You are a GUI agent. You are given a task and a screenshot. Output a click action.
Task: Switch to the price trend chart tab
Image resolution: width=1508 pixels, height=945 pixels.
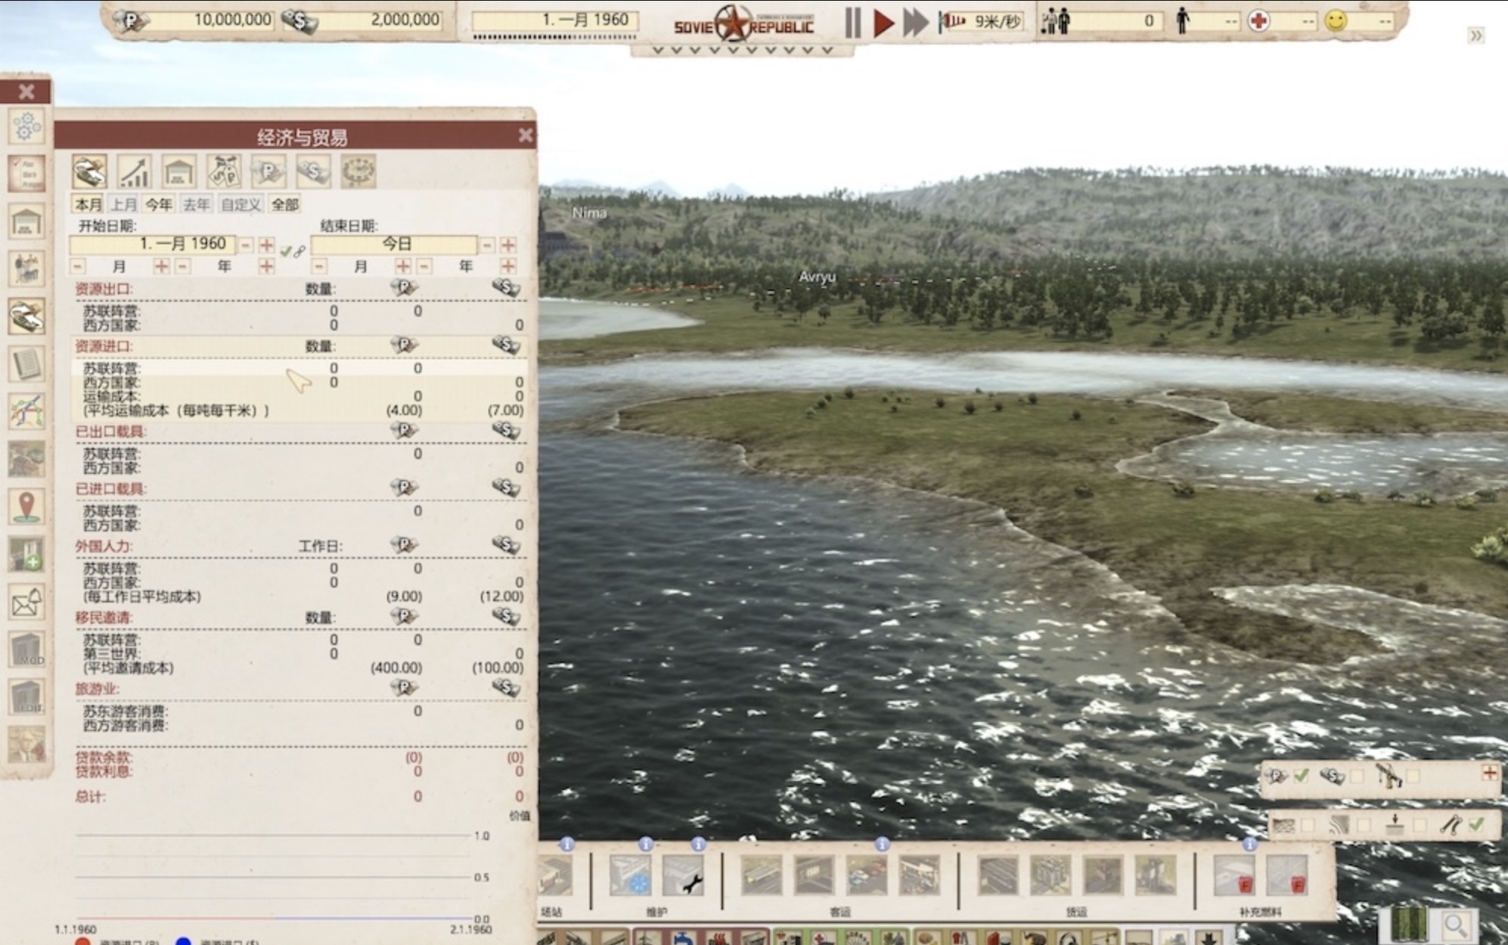[135, 172]
